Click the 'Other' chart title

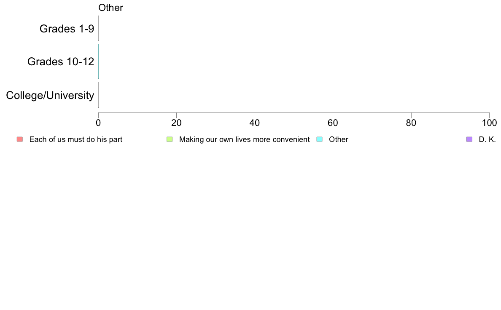pos(110,8)
